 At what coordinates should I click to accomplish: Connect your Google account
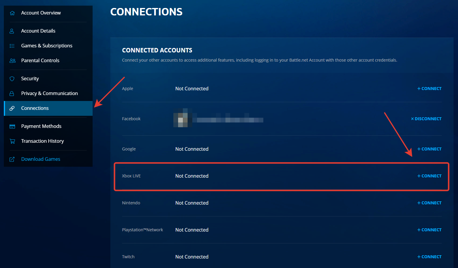pos(429,149)
